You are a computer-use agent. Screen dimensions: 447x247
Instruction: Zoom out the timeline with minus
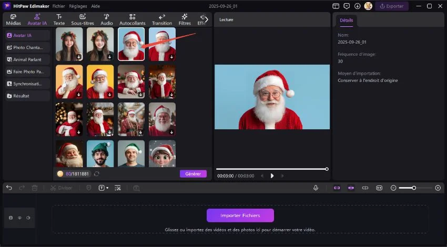click(x=393, y=188)
